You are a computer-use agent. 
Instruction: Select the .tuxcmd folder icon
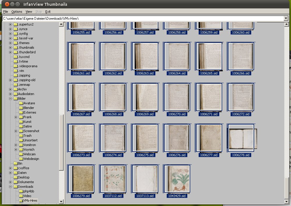coord(16,56)
